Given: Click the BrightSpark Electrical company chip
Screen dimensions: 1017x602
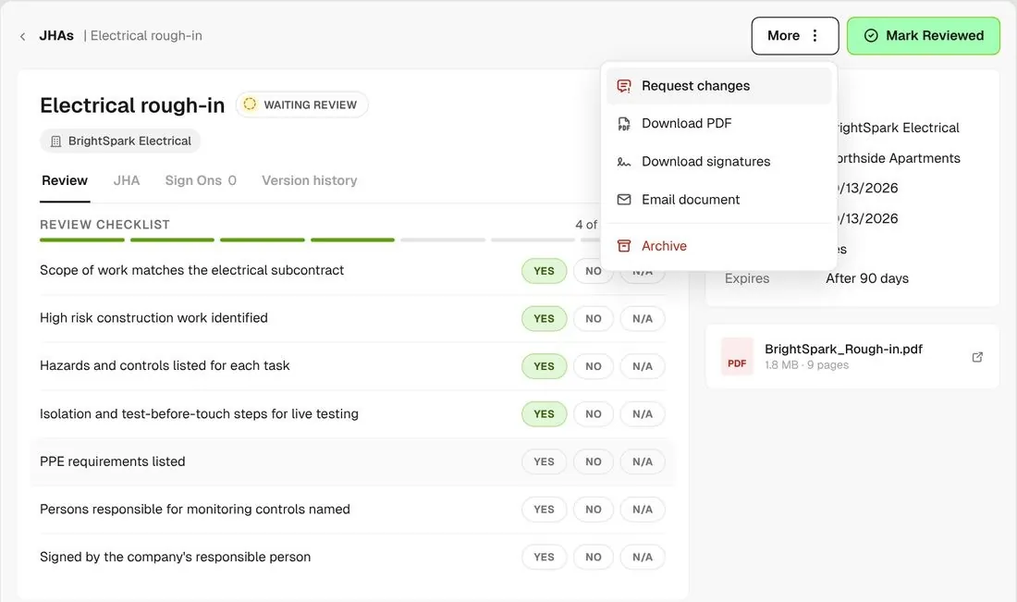Looking at the screenshot, I should point(120,141).
